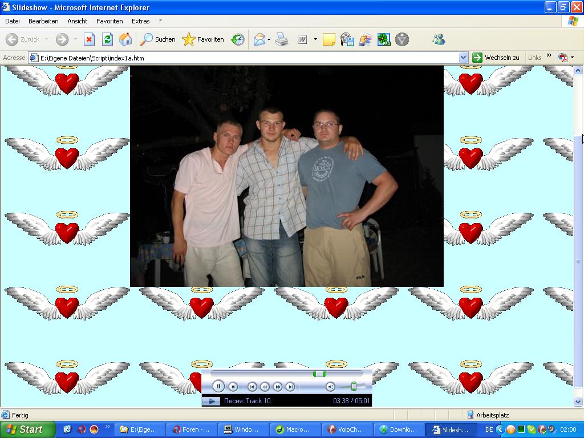This screenshot has width=584, height=438.
Task: Click the Arbeitsplatz status bar zone
Action: tap(488, 415)
